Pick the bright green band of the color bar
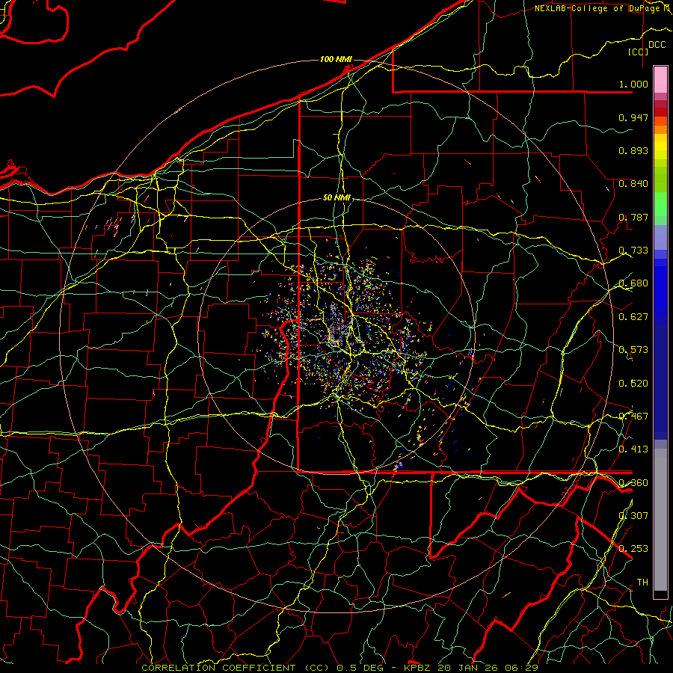Image resolution: width=673 pixels, height=673 pixels. pos(660,204)
